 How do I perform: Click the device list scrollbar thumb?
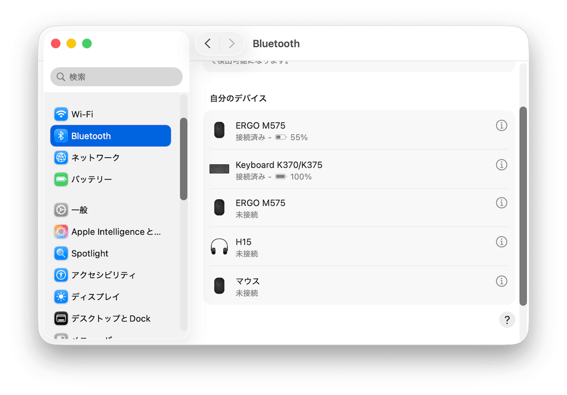(x=523, y=206)
